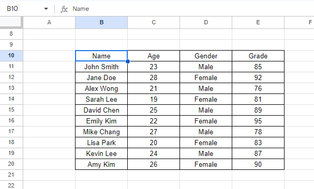Select row 20 header

click(11, 164)
